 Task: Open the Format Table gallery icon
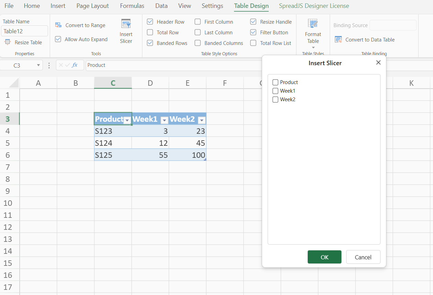pyautogui.click(x=313, y=24)
